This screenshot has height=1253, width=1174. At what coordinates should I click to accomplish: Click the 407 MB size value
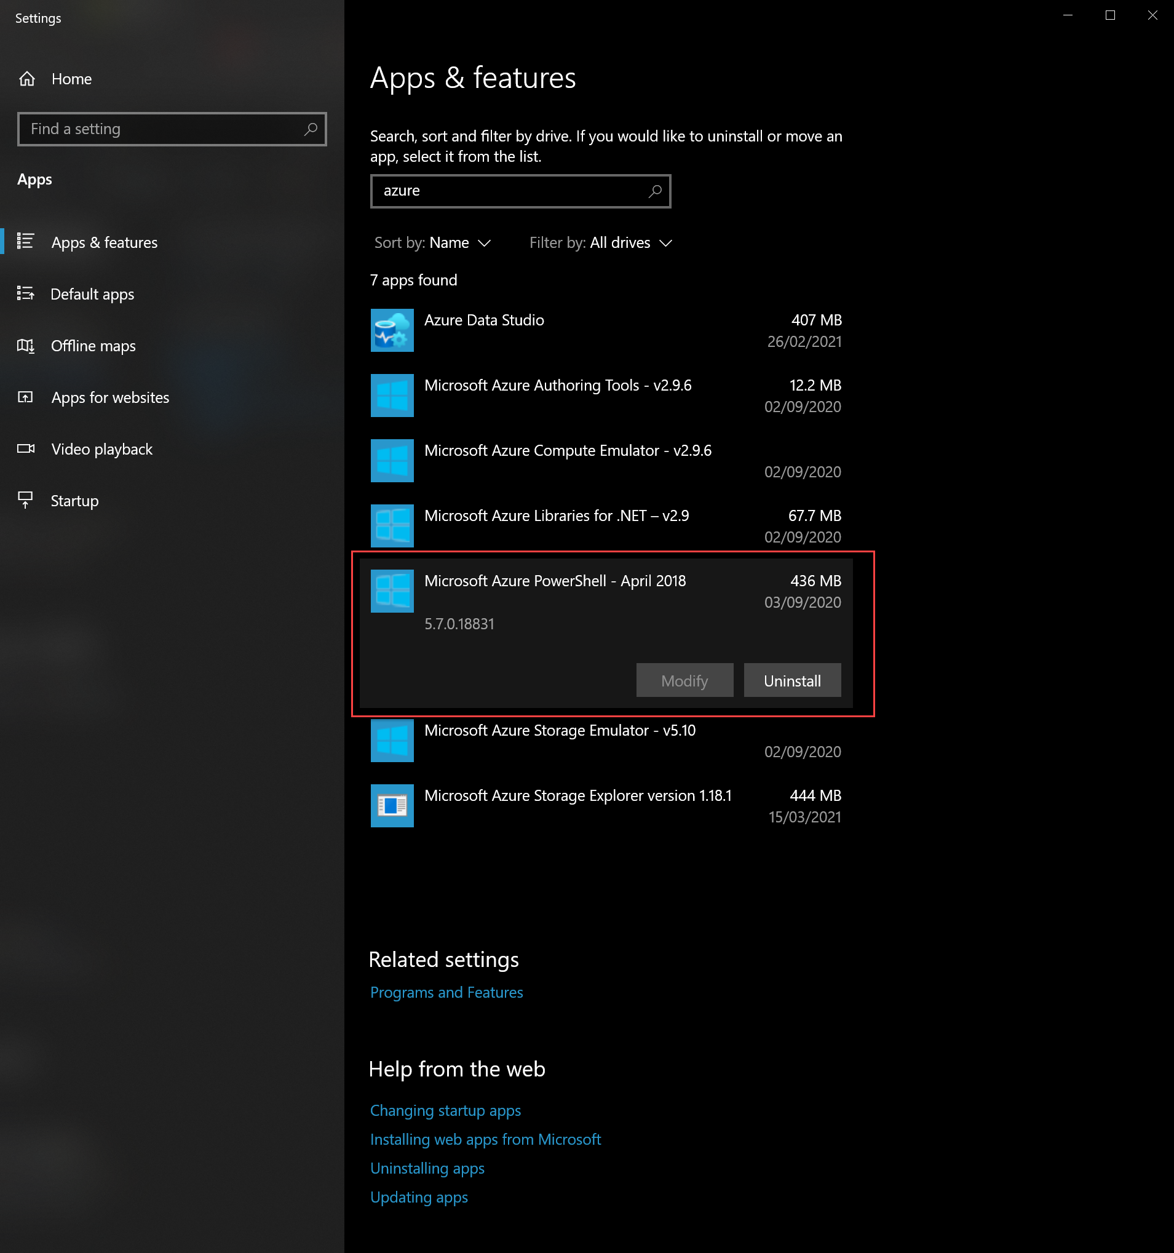tap(817, 319)
